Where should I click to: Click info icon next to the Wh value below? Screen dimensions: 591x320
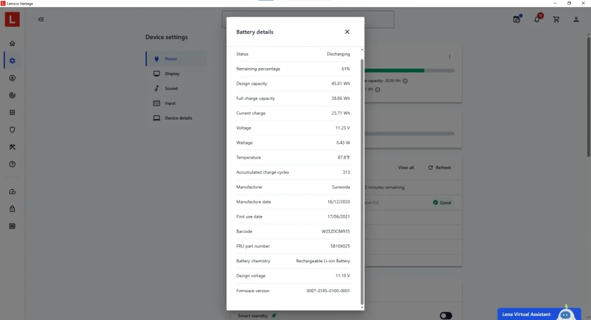point(377,90)
